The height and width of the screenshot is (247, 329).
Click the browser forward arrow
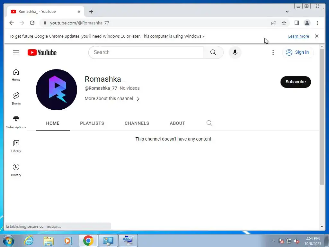pos(22,23)
